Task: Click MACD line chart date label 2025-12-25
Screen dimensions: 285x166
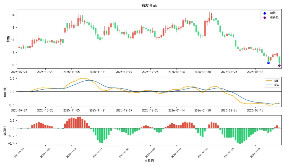Action: [150, 110]
